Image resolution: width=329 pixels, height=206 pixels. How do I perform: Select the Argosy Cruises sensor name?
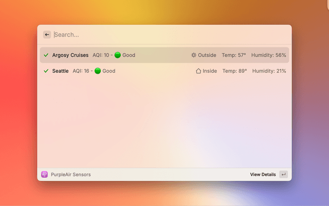coord(70,55)
